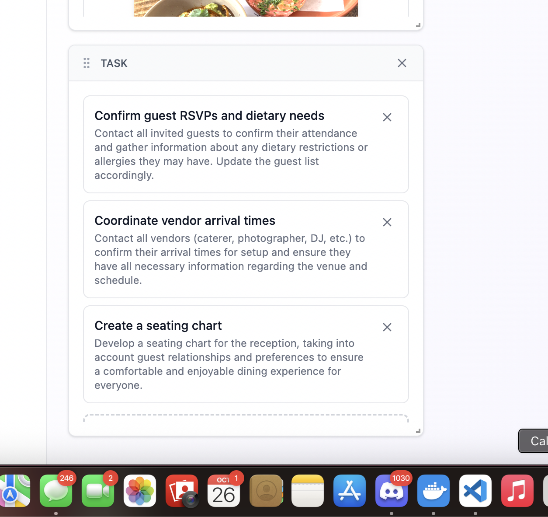
Task: Remove Coordinate vendor arrival times task
Action: 387,222
